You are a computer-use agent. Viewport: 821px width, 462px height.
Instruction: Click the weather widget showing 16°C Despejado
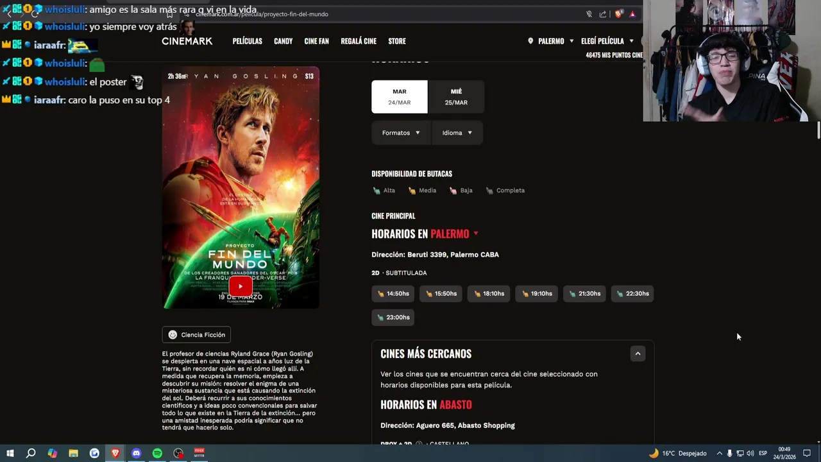[x=677, y=453]
